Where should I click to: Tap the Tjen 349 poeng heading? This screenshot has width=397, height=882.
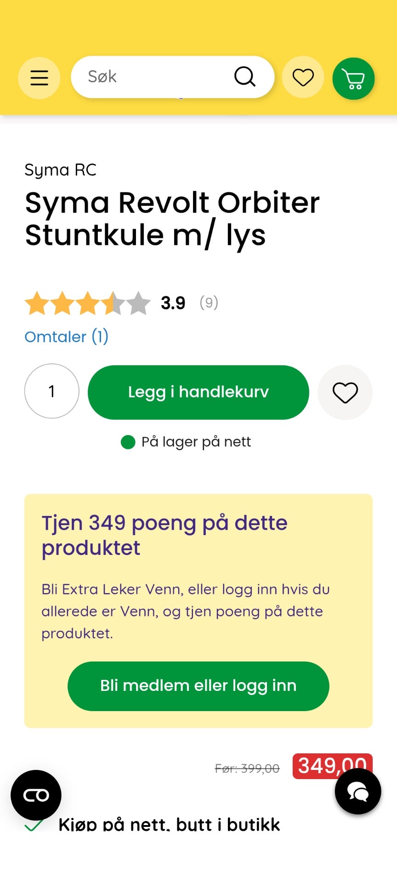click(x=164, y=535)
